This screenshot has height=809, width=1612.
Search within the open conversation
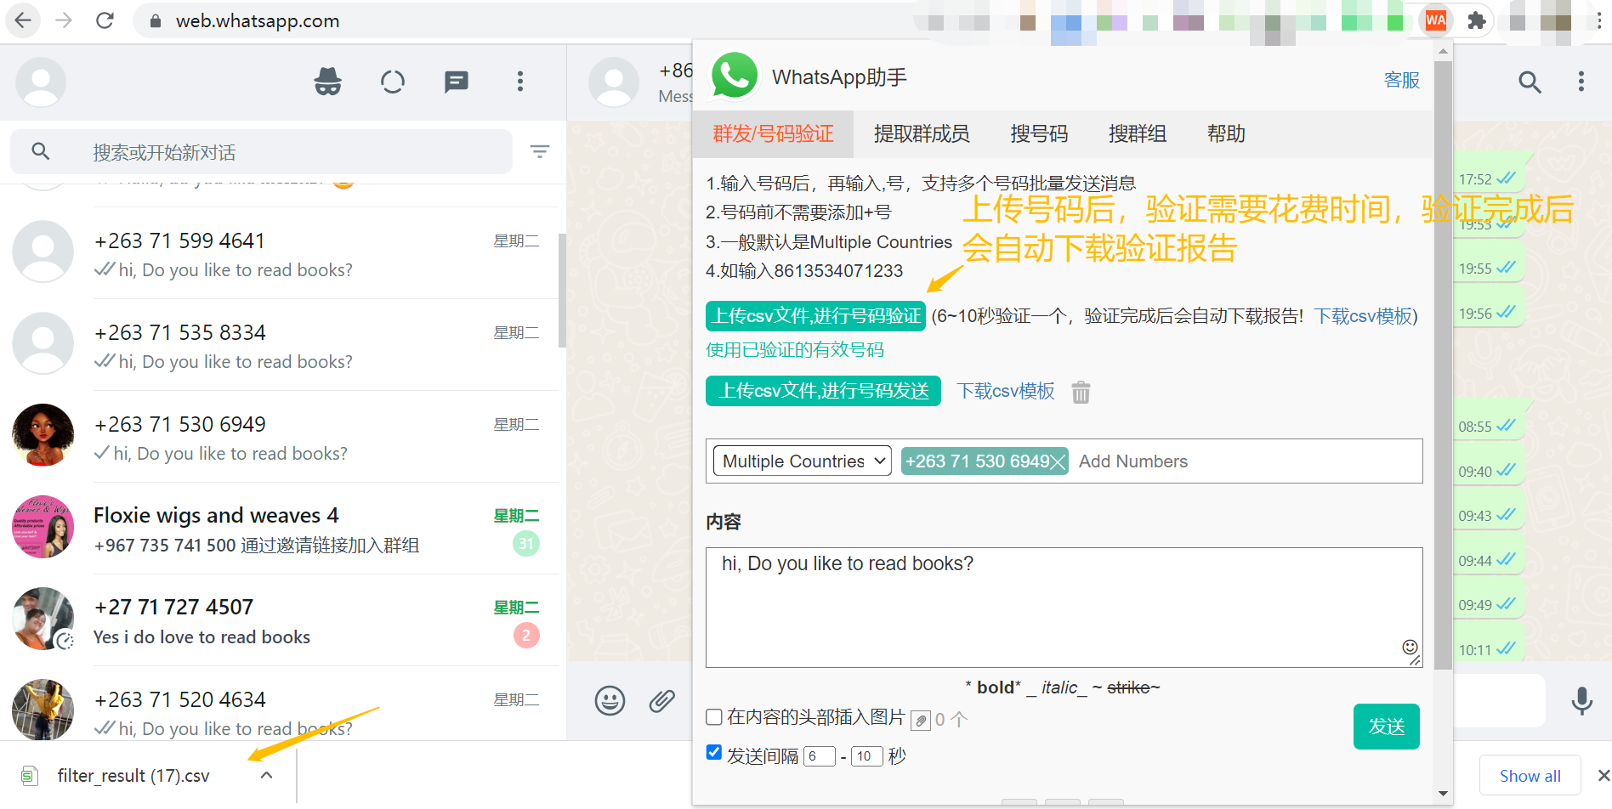pyautogui.click(x=1530, y=82)
